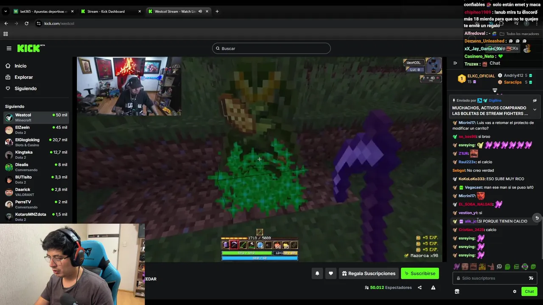Click Saraclips in the gift leaderboard
The width and height of the screenshot is (543, 305).
tap(512, 82)
